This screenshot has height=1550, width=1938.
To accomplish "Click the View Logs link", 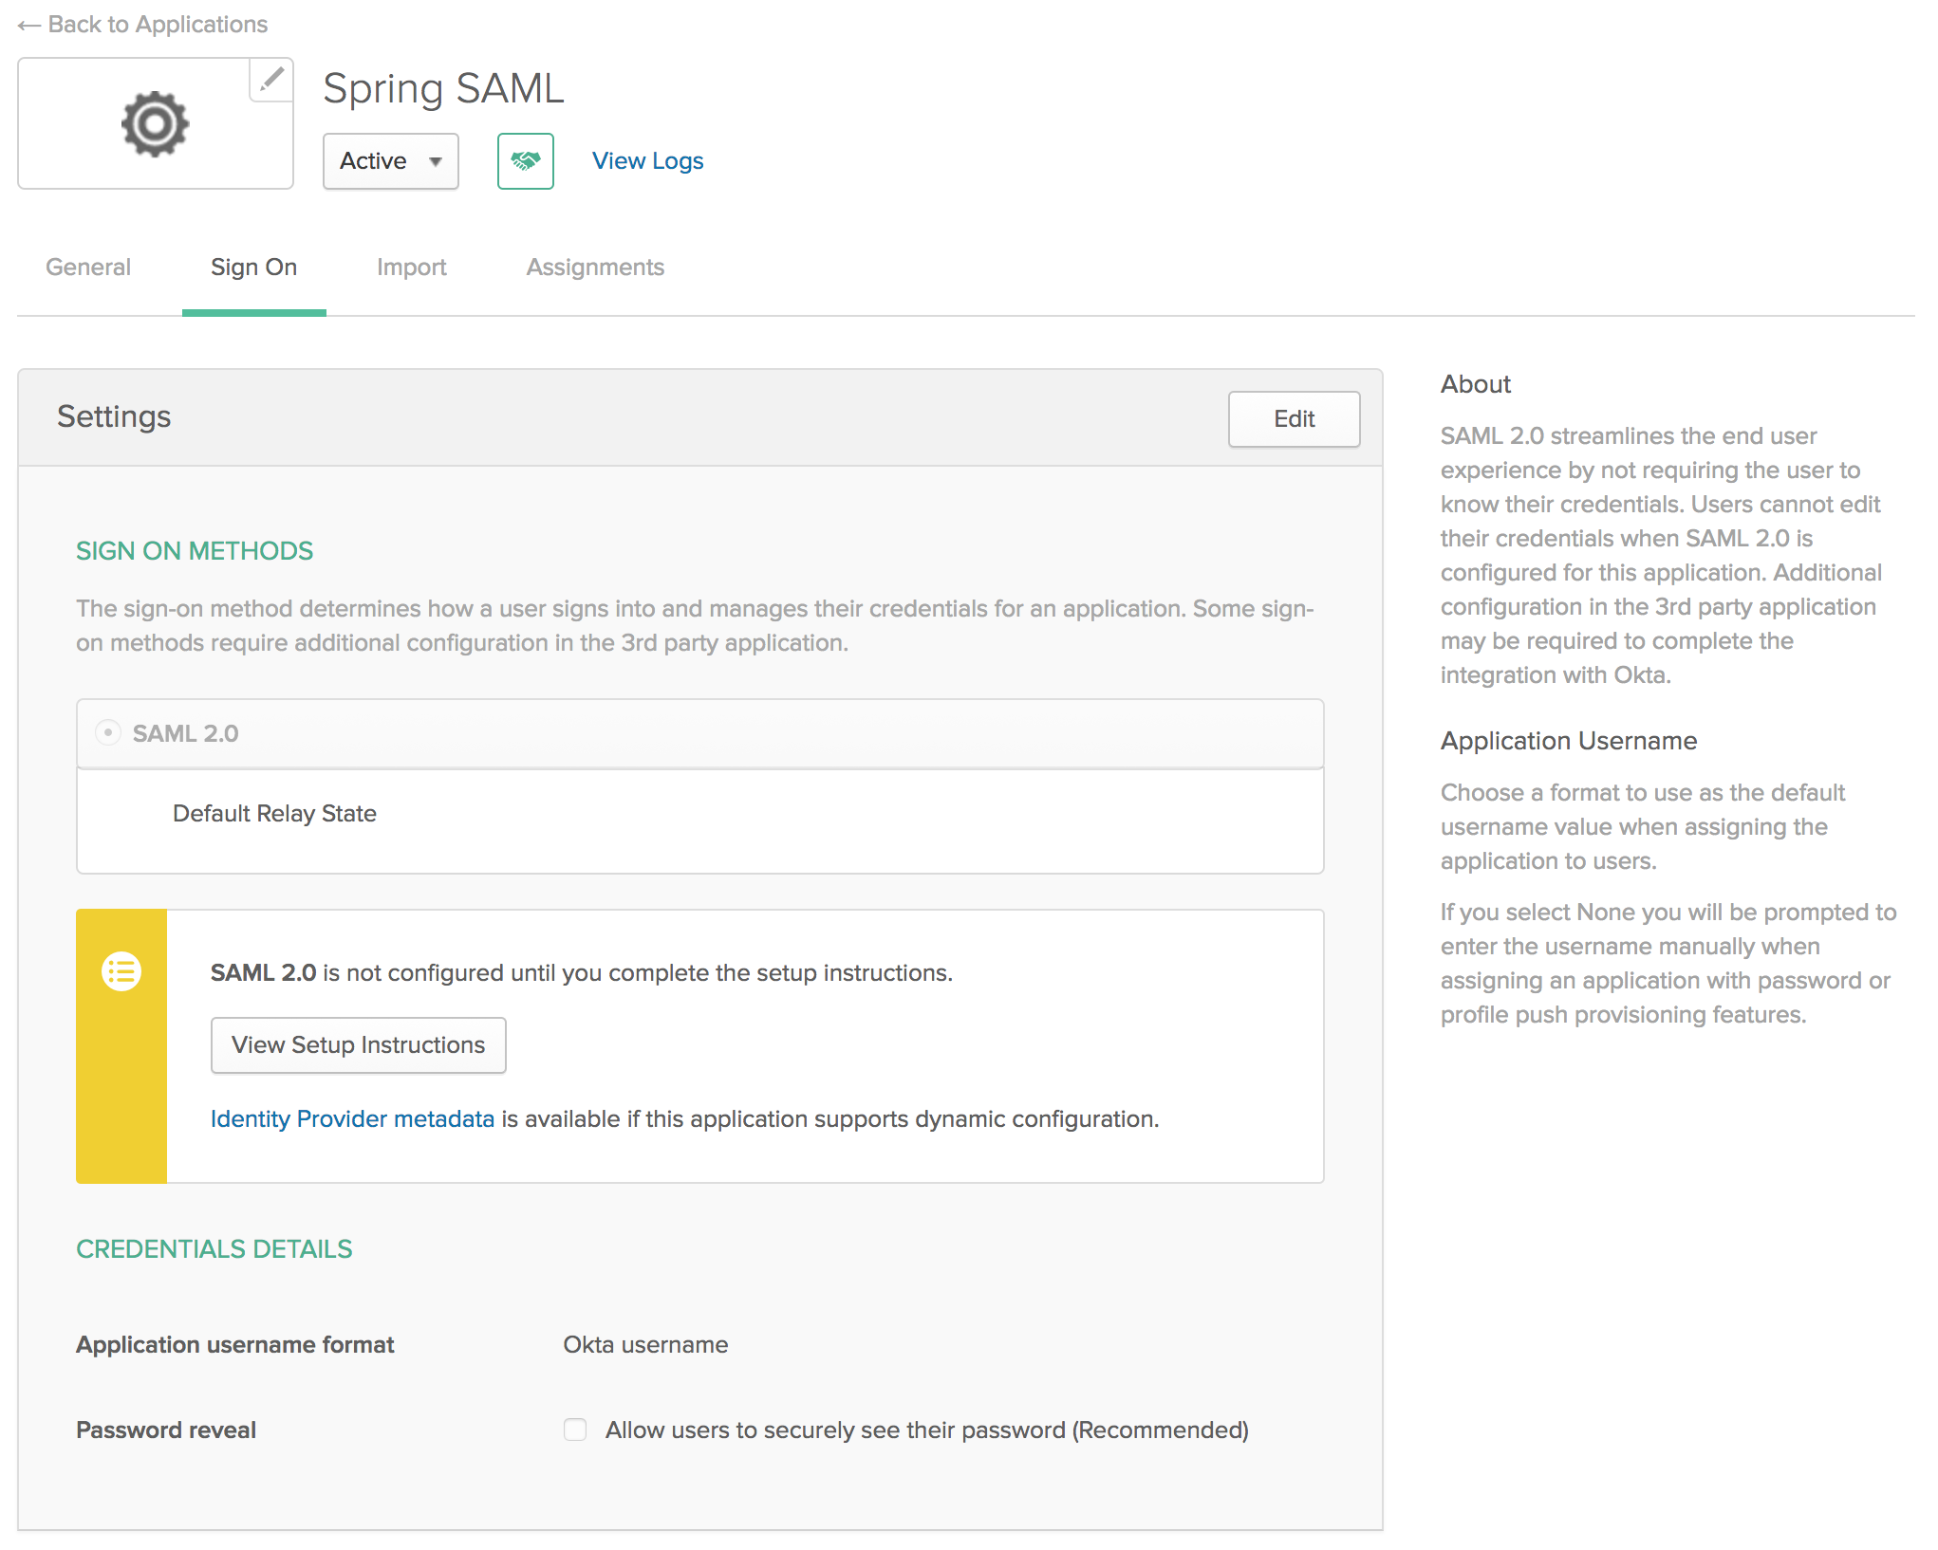I will (645, 159).
